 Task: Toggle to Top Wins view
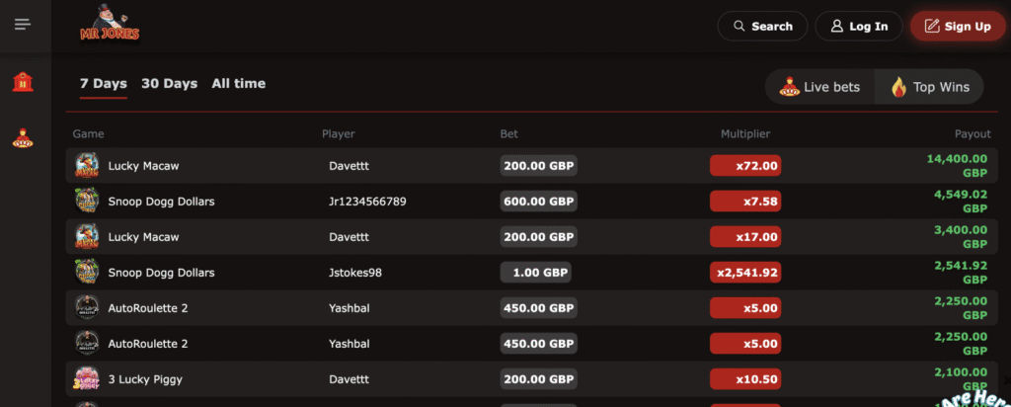(930, 87)
